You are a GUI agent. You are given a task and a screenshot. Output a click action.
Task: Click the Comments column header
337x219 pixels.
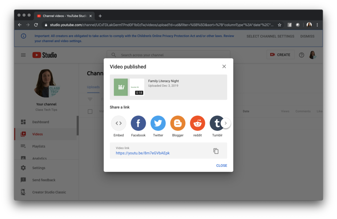[x=303, y=111]
